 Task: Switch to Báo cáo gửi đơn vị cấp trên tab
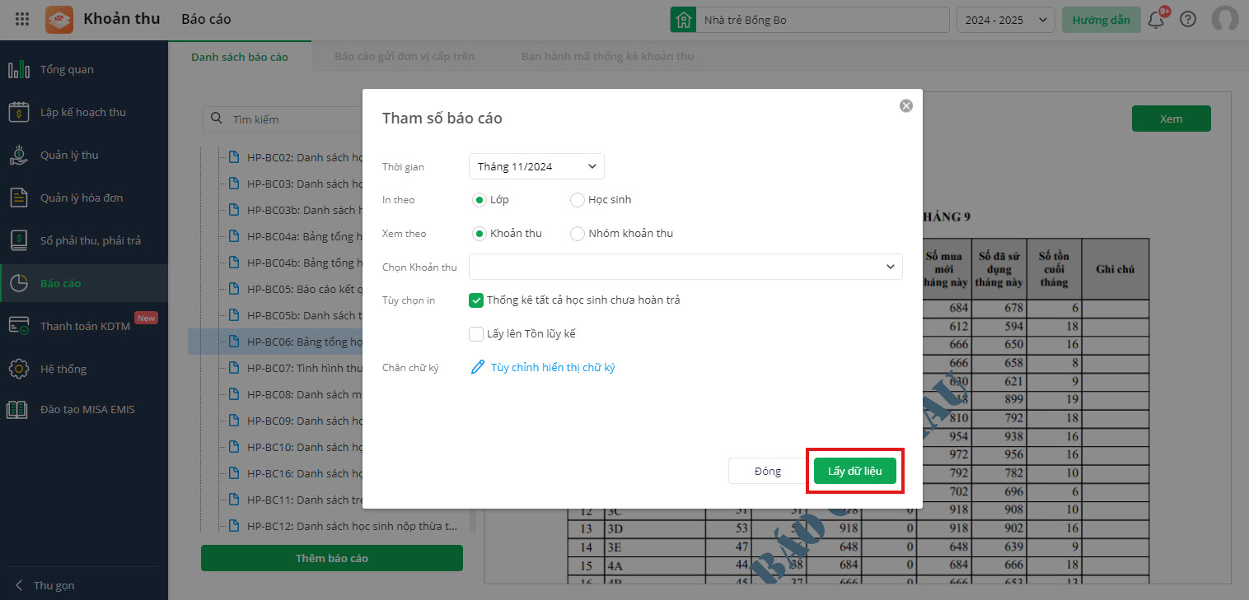(x=405, y=57)
